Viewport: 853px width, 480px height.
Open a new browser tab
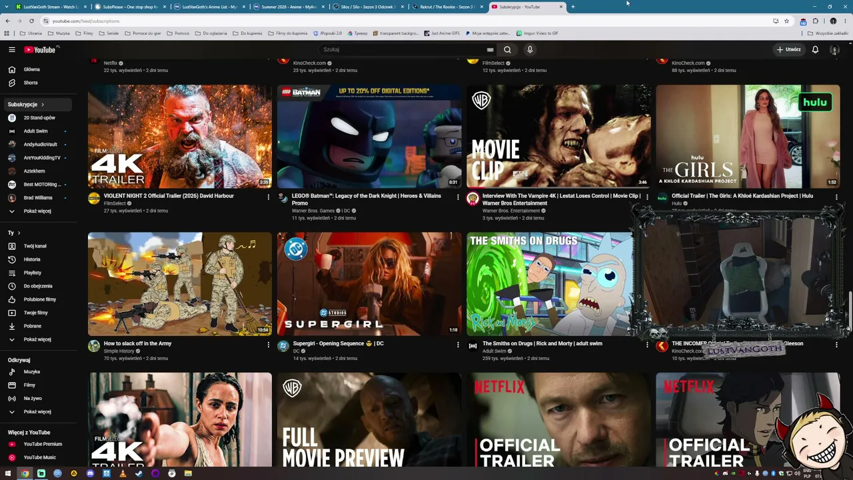pos(572,7)
